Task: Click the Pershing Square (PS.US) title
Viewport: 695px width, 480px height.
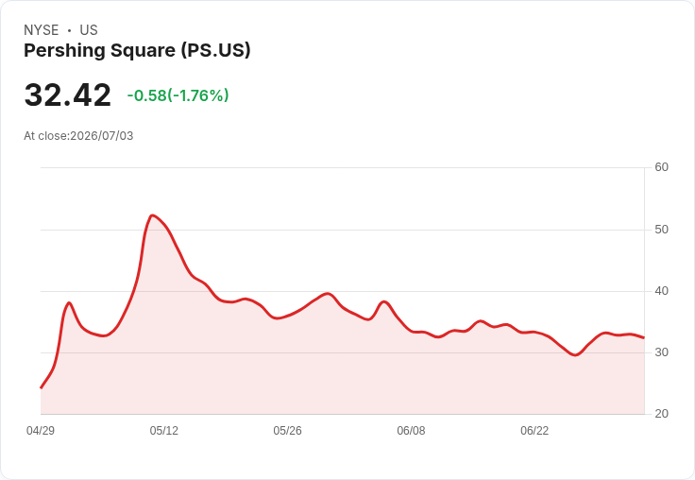Action: [x=137, y=50]
